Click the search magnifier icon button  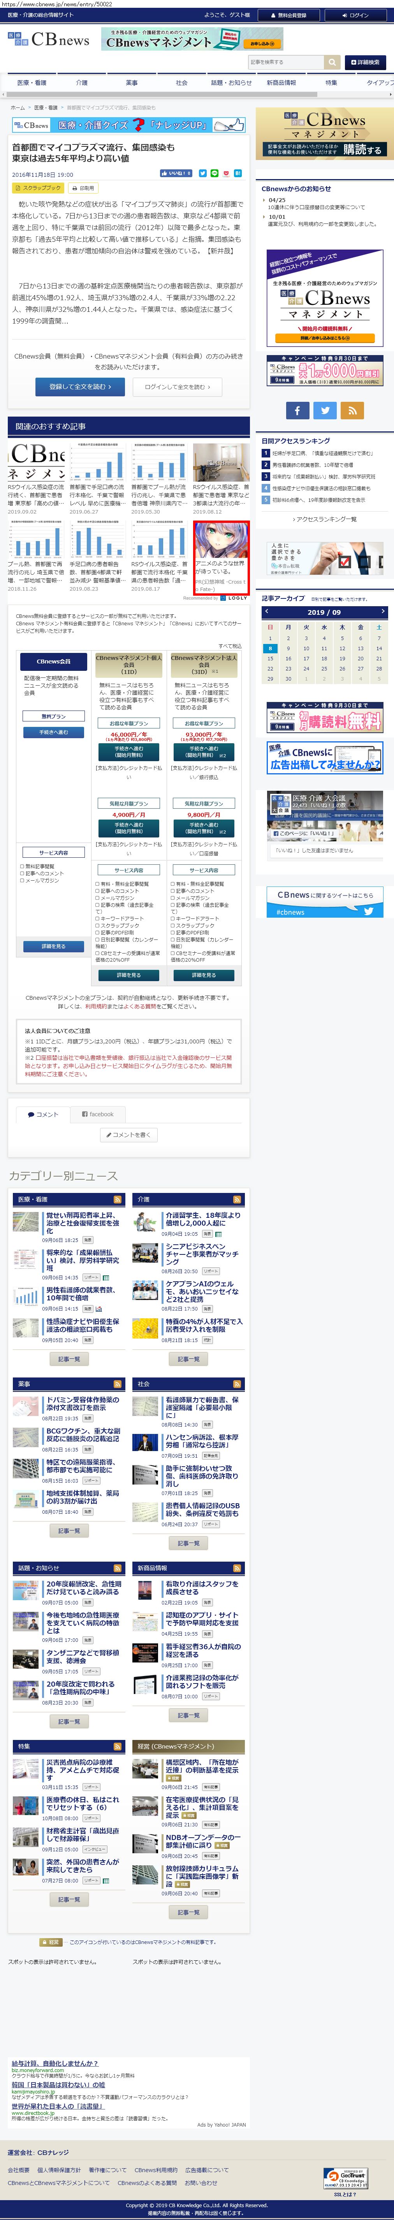click(332, 62)
